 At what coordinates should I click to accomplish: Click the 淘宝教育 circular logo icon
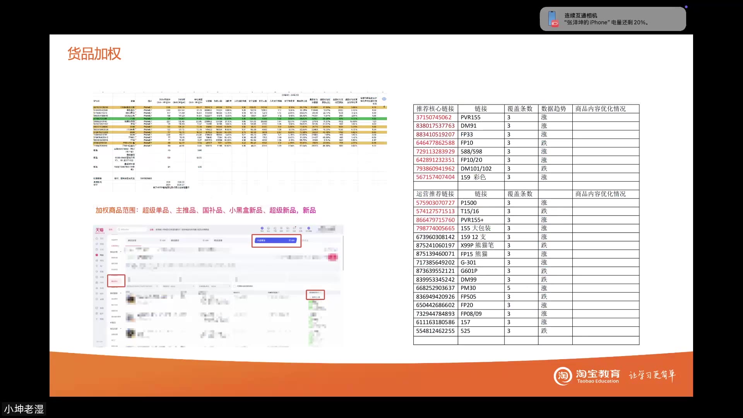pos(563,376)
